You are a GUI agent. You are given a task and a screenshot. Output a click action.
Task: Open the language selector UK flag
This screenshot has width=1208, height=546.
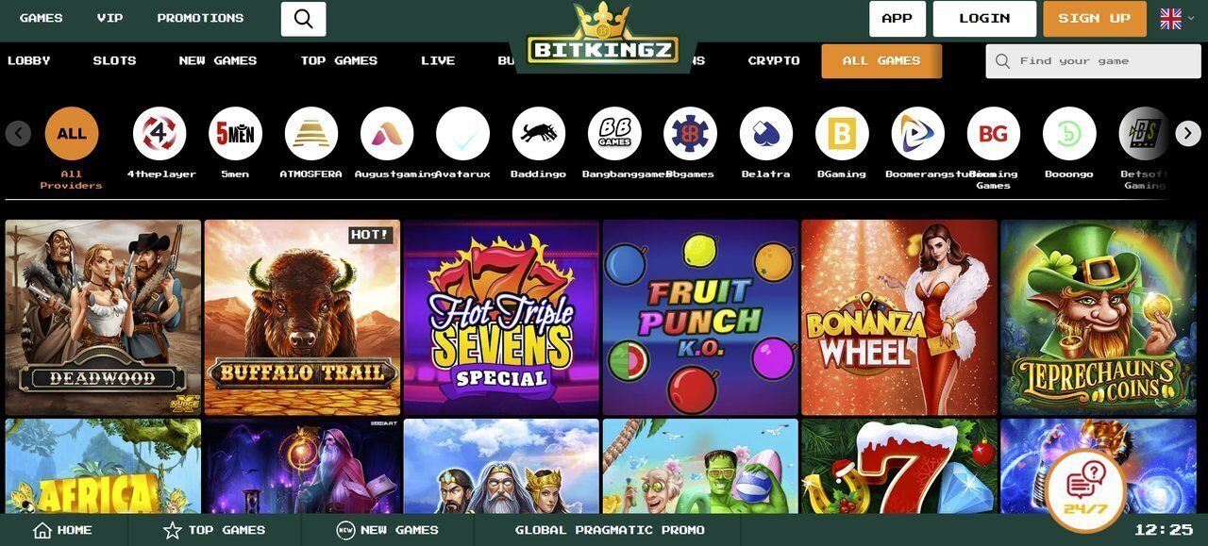pos(1171,19)
